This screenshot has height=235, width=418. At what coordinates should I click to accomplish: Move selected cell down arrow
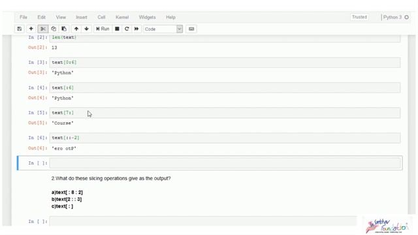(x=86, y=29)
